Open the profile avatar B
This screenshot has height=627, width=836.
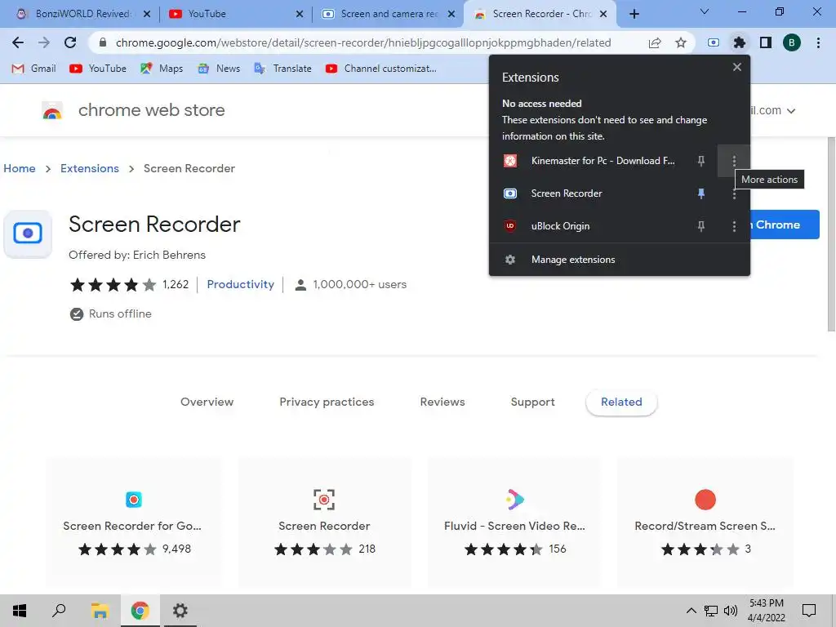[x=792, y=42]
